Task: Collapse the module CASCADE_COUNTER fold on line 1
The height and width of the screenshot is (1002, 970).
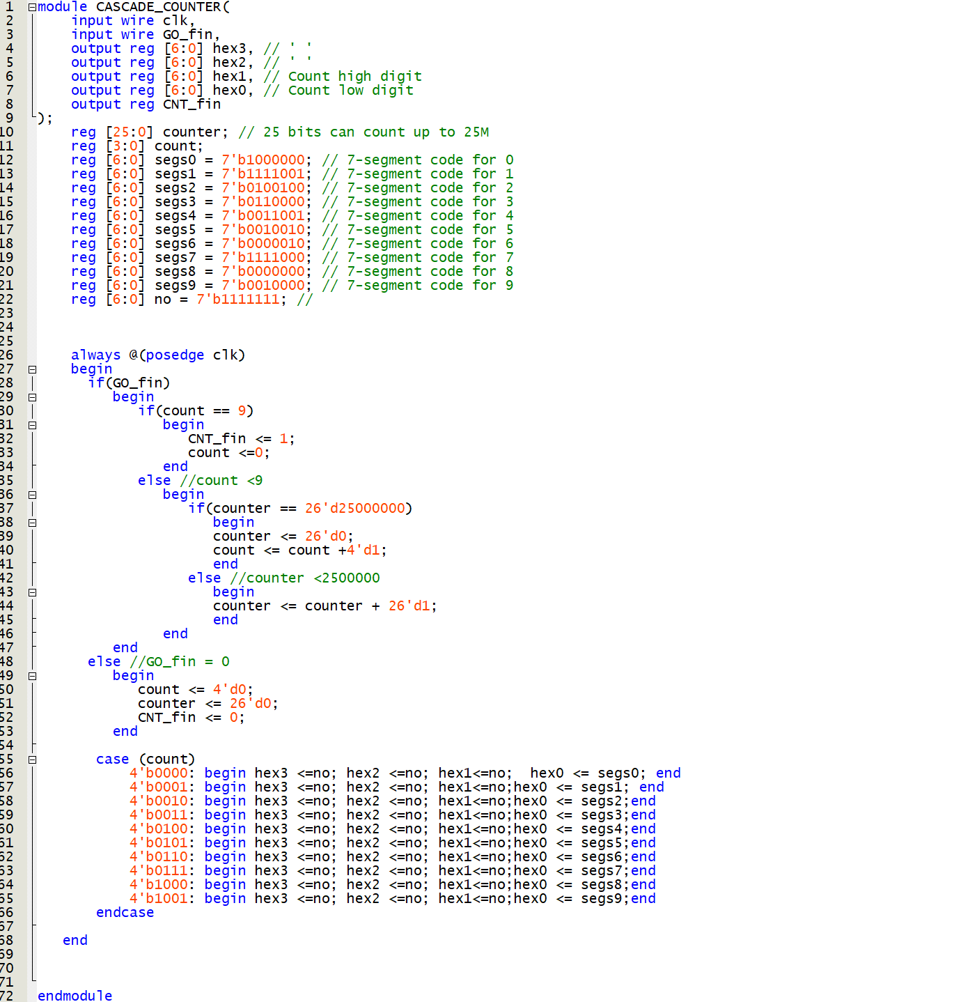Action: [x=32, y=7]
